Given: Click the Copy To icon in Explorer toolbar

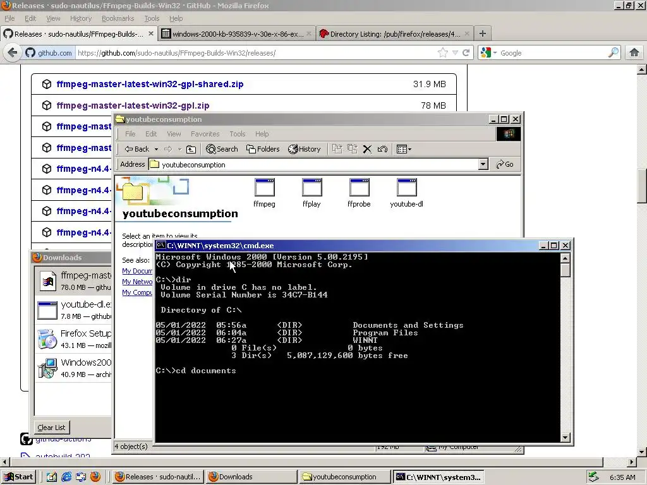Looking at the screenshot, I should (353, 149).
